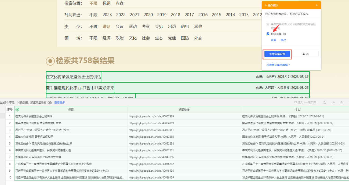Click the upload/export icon in preview toolbar
This screenshot has width=349, height=185.
341,102
